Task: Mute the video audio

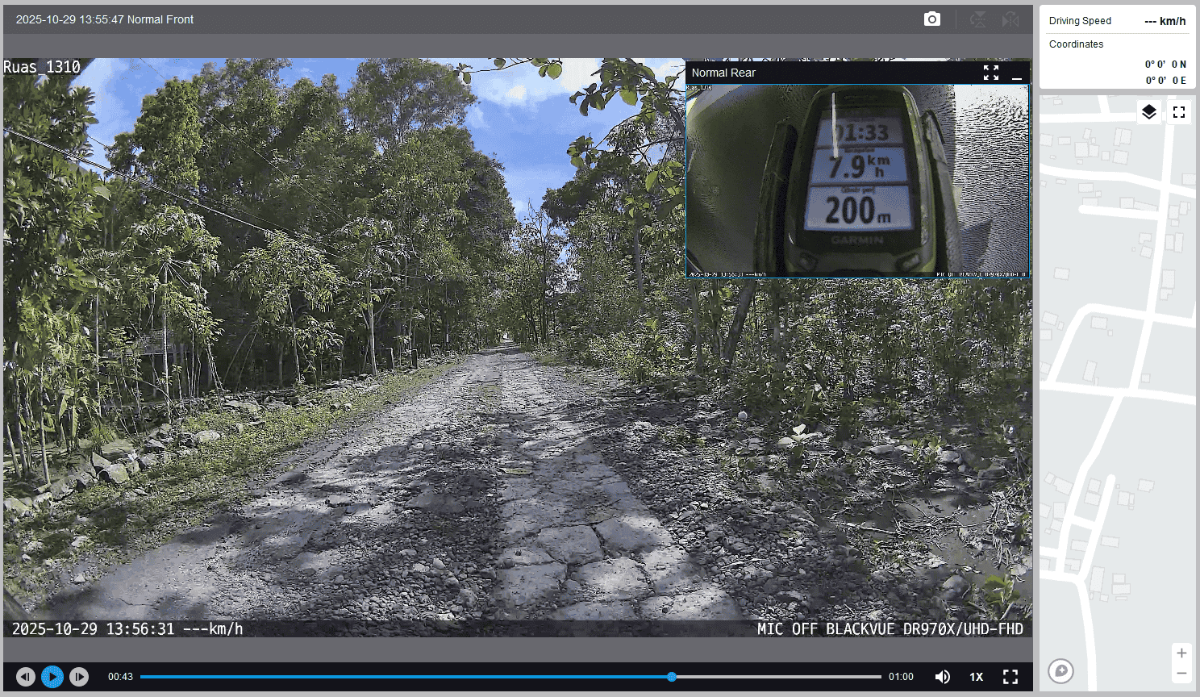Action: tap(942, 677)
